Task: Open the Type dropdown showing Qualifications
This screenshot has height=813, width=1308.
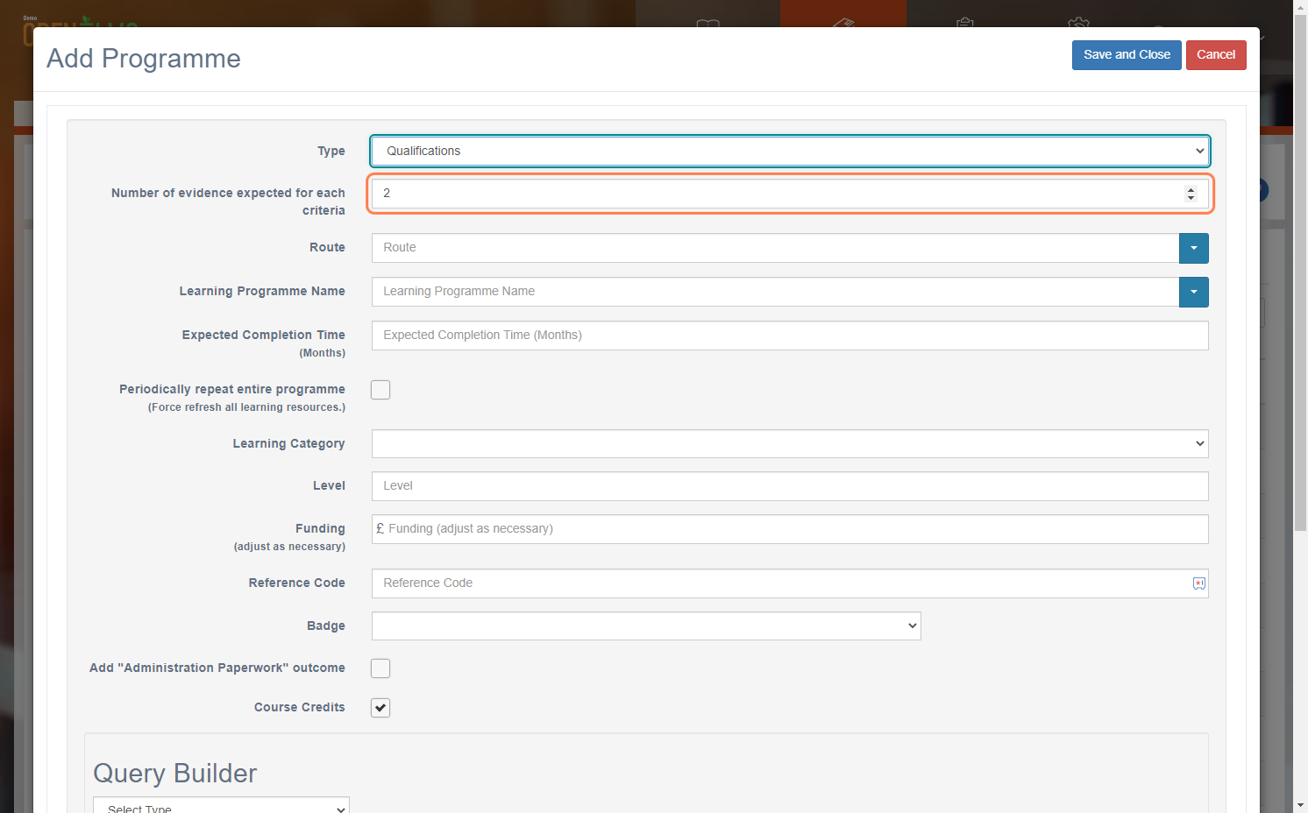Action: 790,151
